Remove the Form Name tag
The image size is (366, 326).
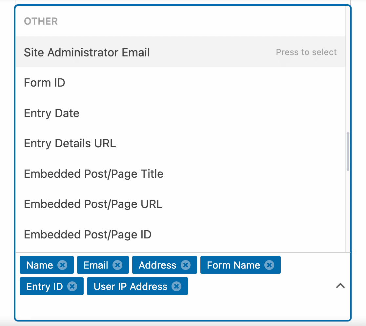coord(269,265)
